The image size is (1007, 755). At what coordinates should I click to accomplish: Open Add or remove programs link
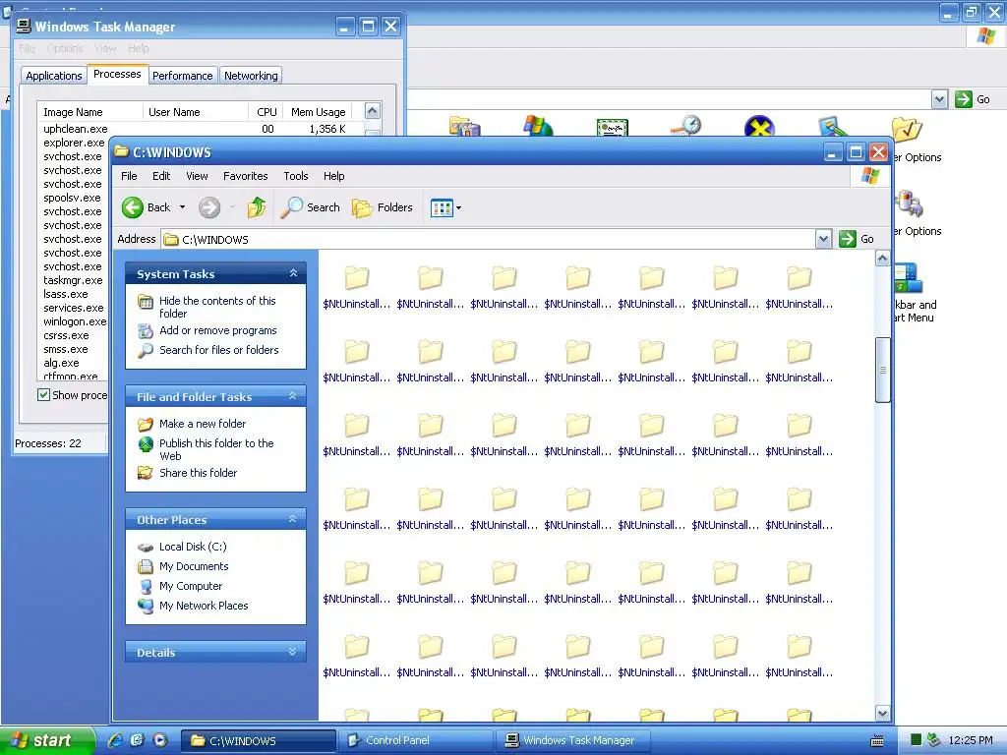coord(217,330)
